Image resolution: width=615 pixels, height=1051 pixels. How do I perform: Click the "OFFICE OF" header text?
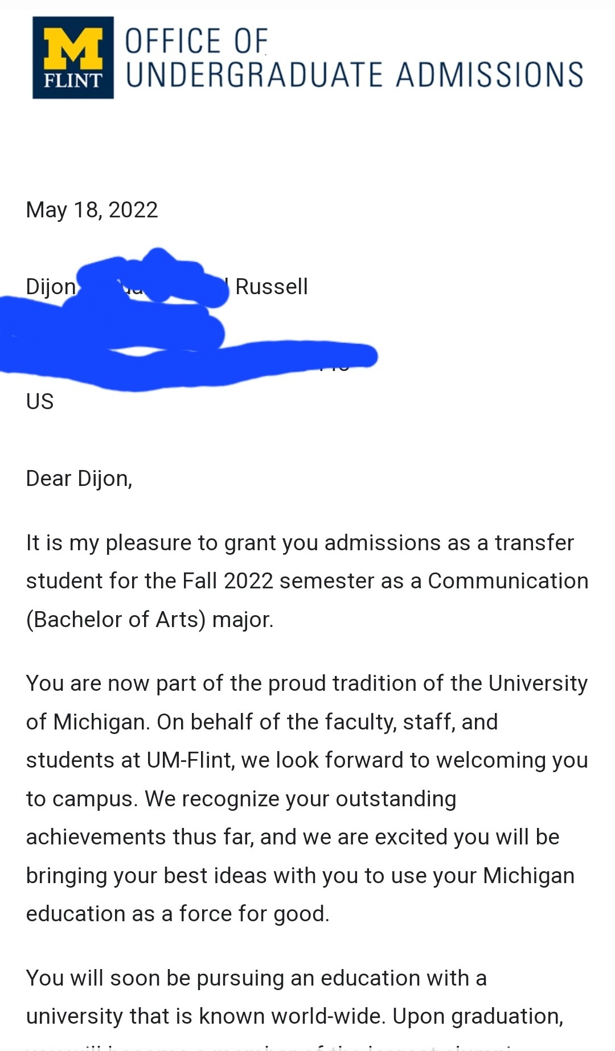(x=196, y=42)
